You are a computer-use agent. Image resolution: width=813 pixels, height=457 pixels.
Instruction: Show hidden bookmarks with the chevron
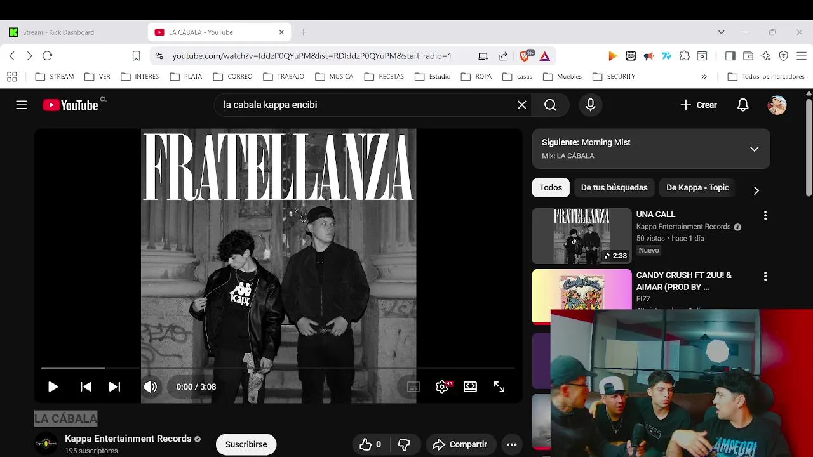[x=704, y=76]
